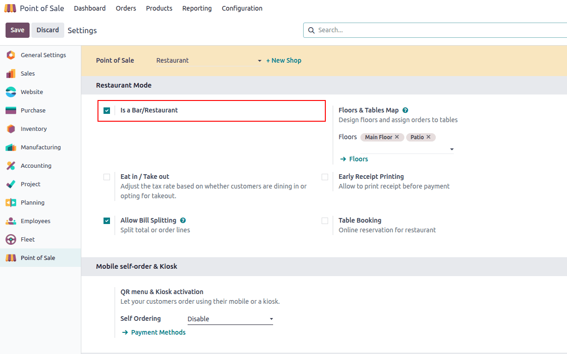The image size is (567, 354).
Task: Click the Fleet steering wheel icon
Action: coord(11,240)
